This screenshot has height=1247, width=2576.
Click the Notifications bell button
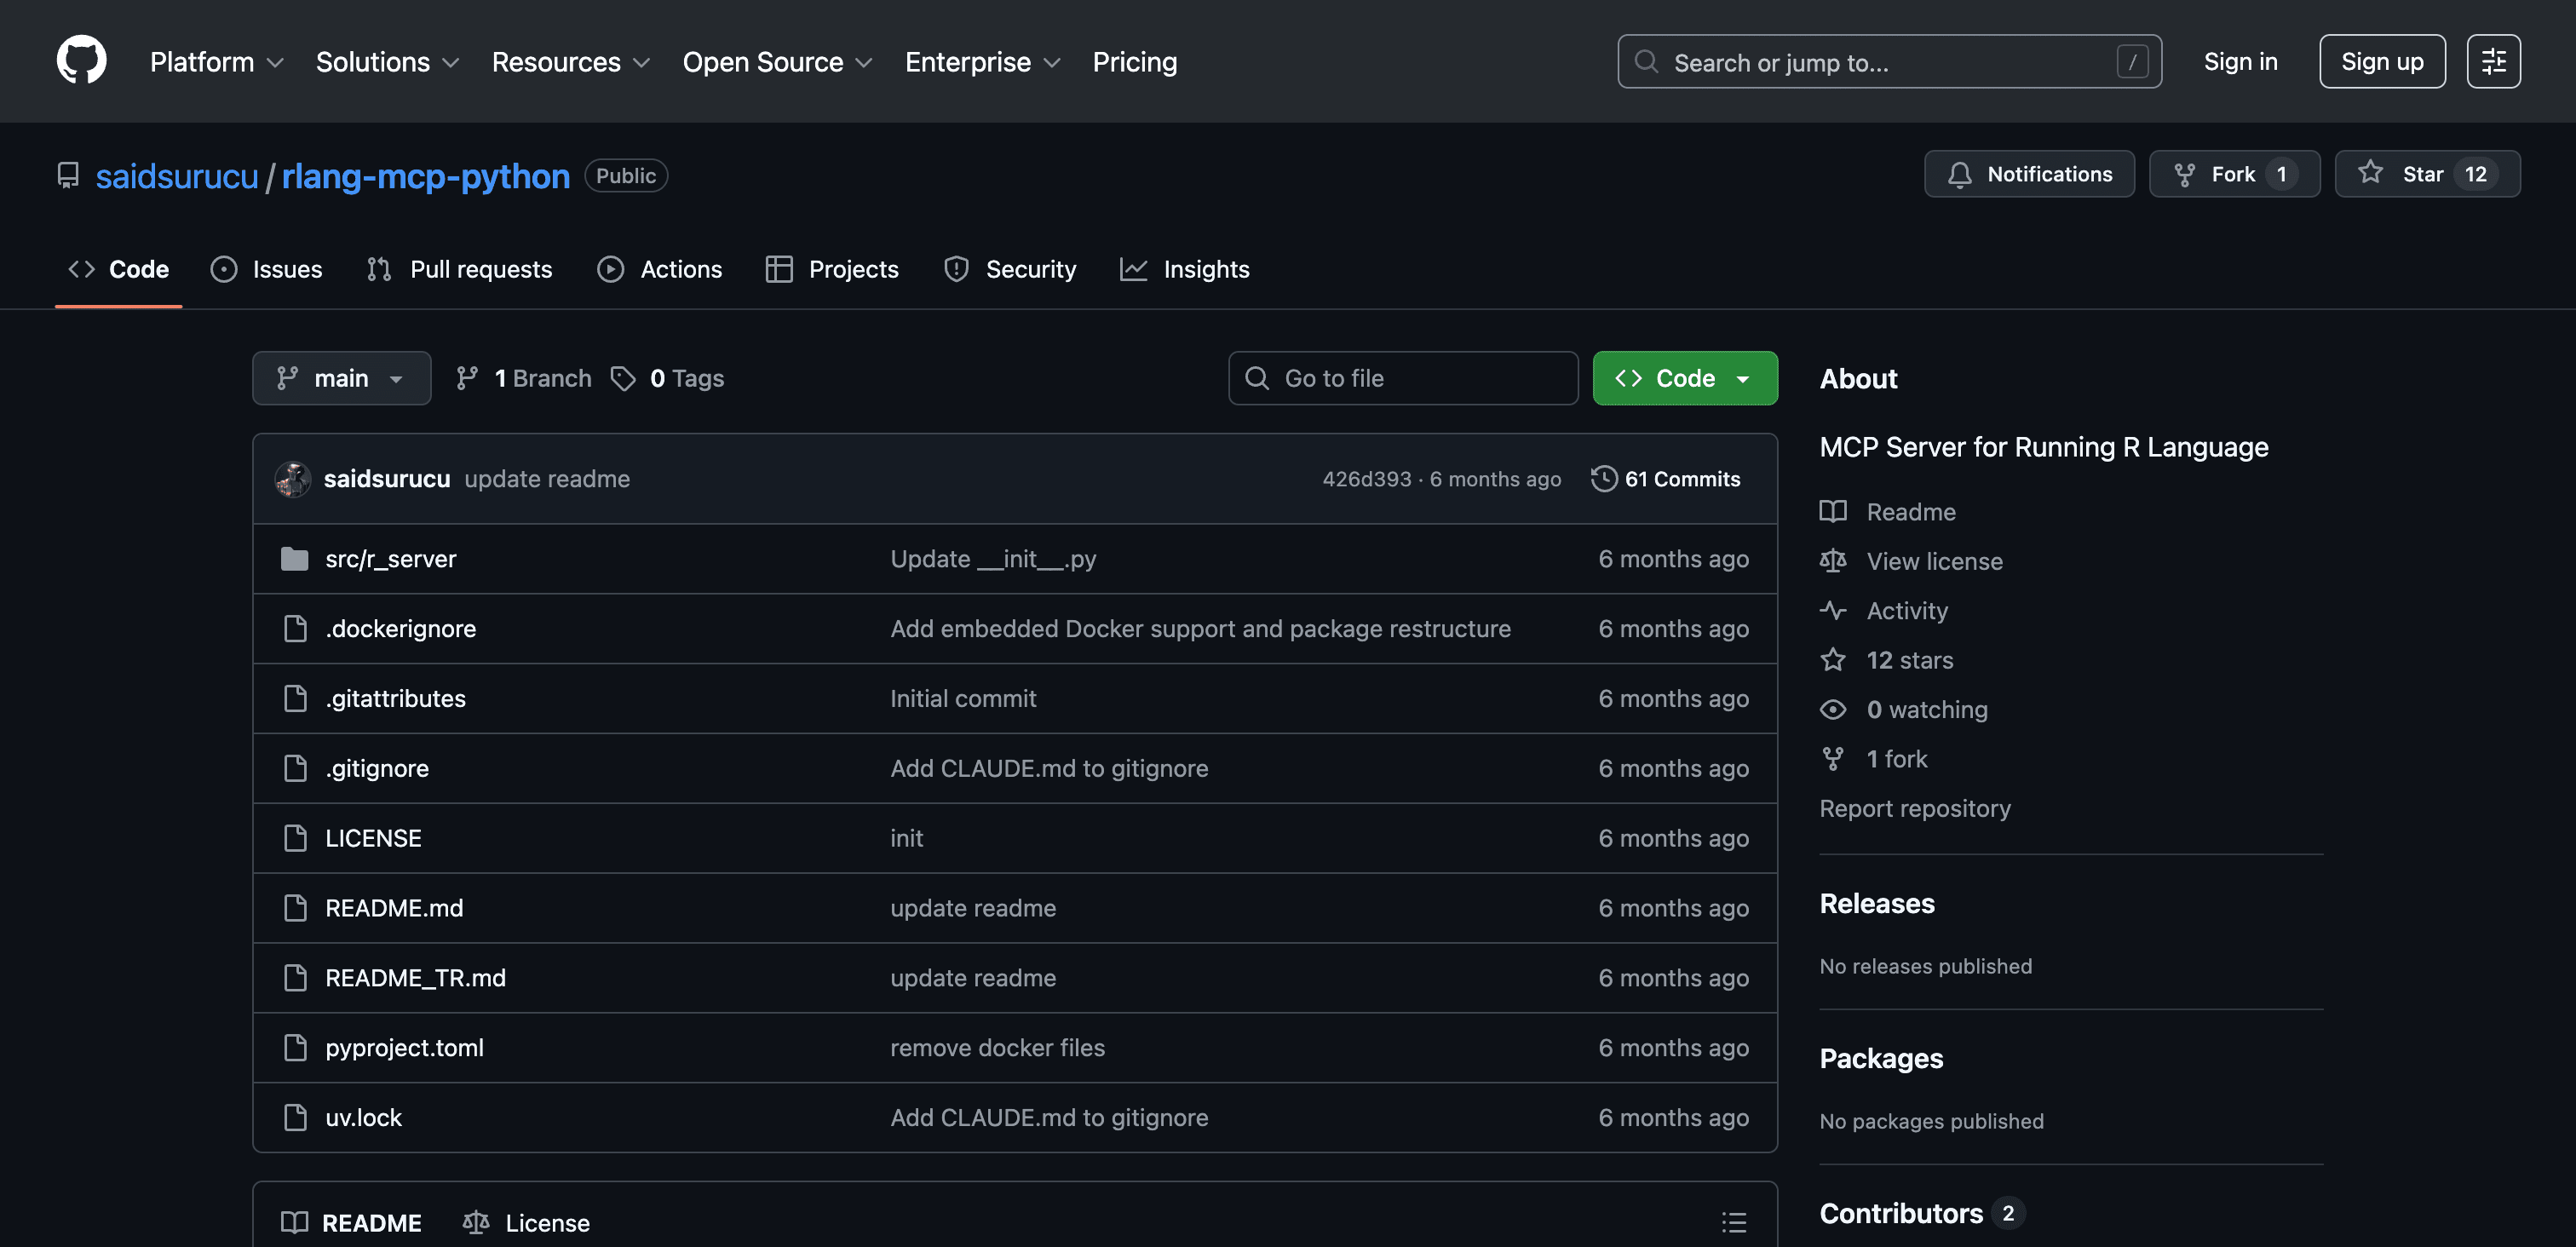[2028, 174]
